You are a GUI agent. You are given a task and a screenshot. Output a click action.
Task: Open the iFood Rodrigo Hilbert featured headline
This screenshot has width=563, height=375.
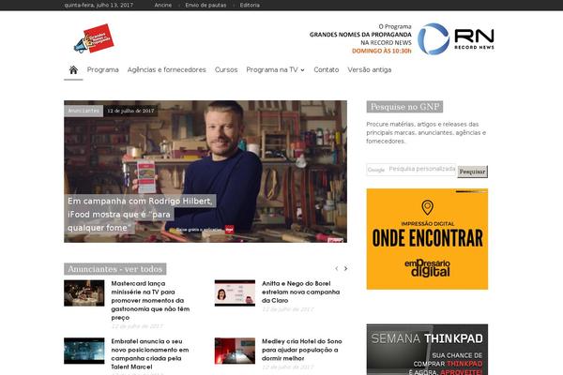[x=141, y=215]
